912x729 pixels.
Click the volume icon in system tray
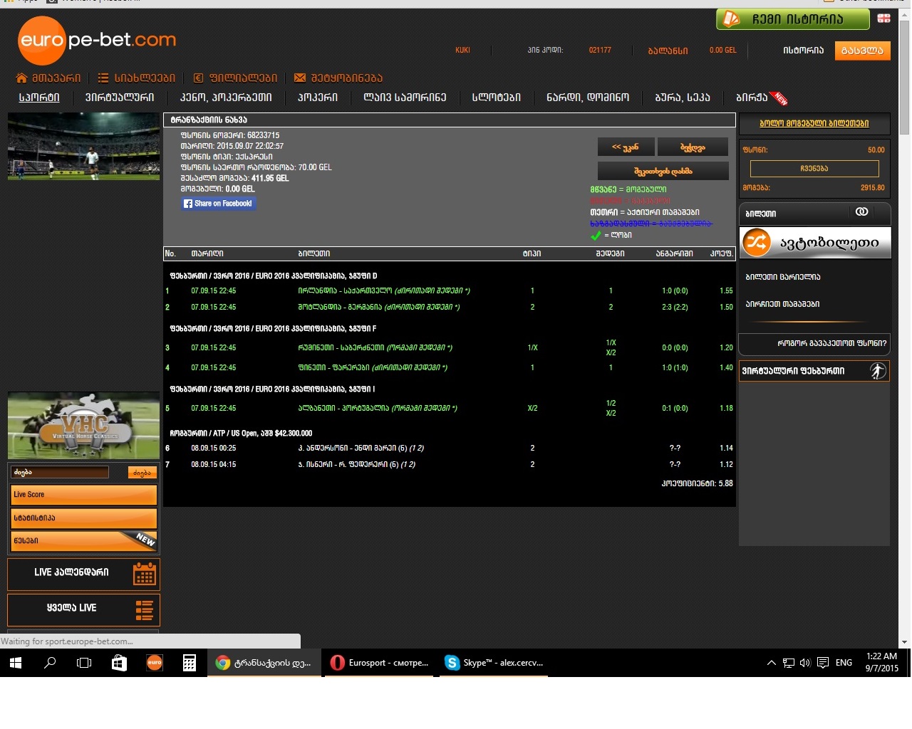click(x=805, y=663)
